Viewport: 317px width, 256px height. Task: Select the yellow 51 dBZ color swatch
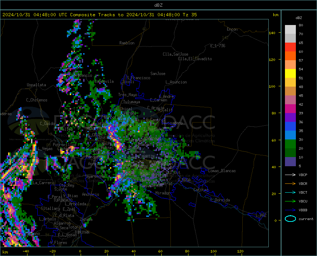[290, 74]
